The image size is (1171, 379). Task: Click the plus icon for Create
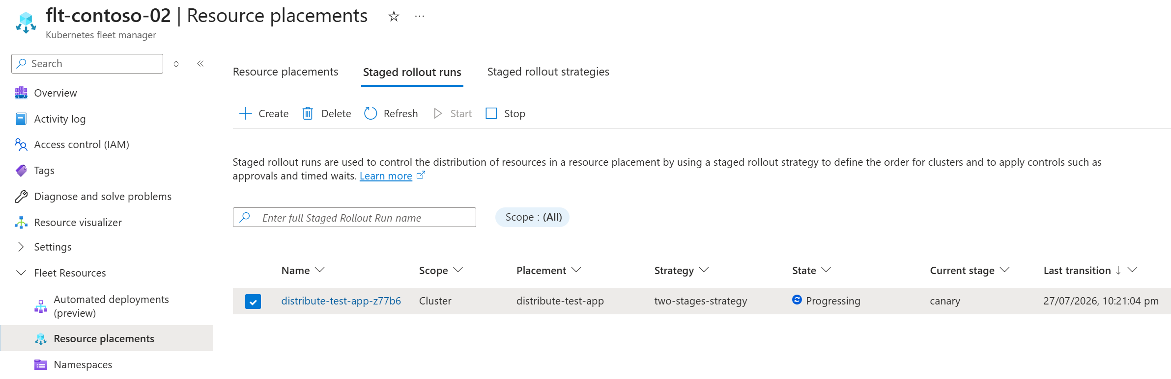(x=245, y=113)
